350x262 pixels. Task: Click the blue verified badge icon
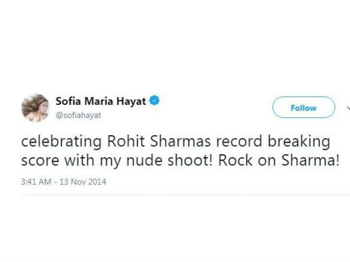point(155,101)
